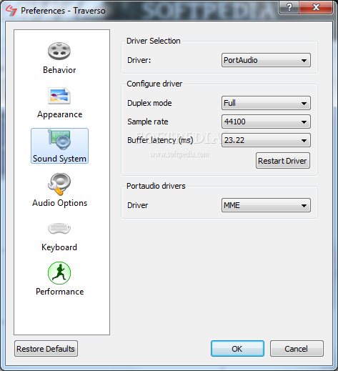Click the help question mark button
The width and height of the screenshot is (338, 371).
[x=289, y=7]
